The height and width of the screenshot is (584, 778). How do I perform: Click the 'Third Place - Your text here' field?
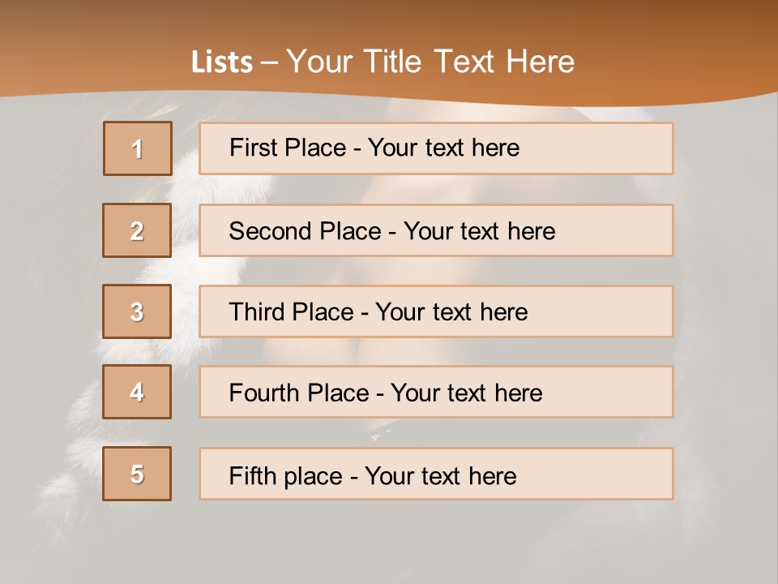[x=436, y=311]
